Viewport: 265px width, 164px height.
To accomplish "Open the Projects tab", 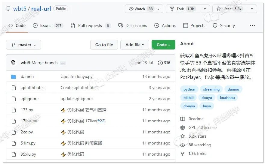I will coord(194,25).
